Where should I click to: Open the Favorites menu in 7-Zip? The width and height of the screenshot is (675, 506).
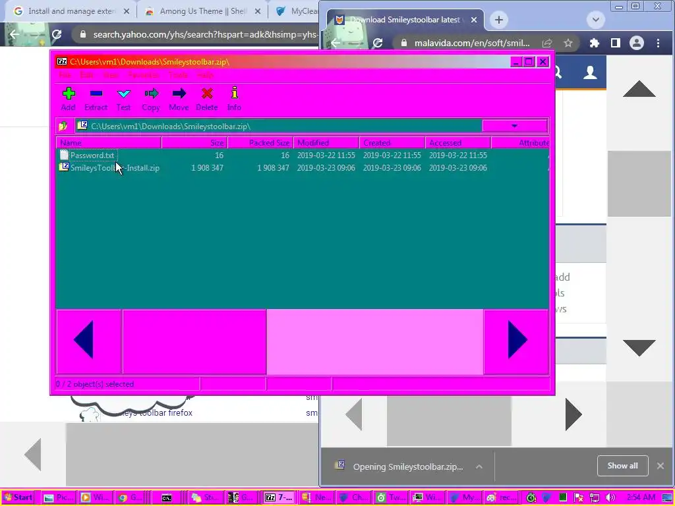pyautogui.click(x=144, y=75)
